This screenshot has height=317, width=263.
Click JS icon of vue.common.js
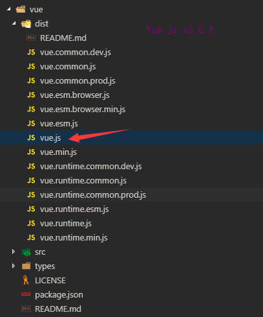pos(31,66)
